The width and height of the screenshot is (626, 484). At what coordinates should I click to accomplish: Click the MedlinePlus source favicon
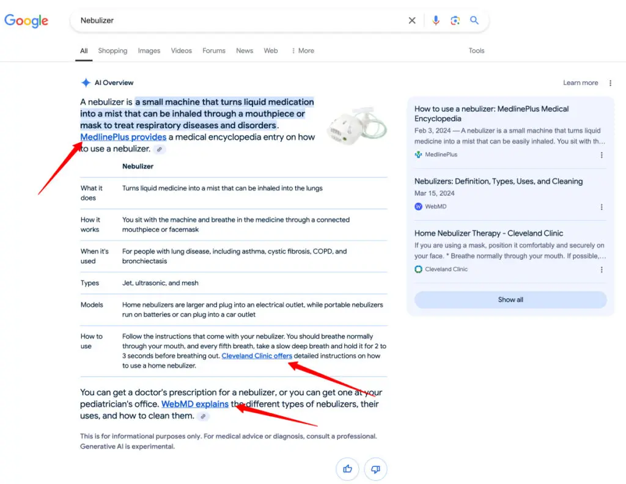tap(418, 155)
